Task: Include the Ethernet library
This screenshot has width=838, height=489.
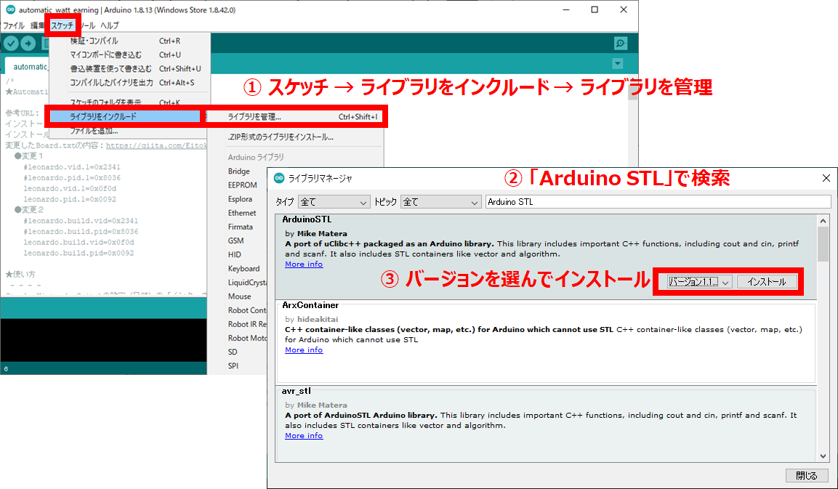Action: coord(242,213)
